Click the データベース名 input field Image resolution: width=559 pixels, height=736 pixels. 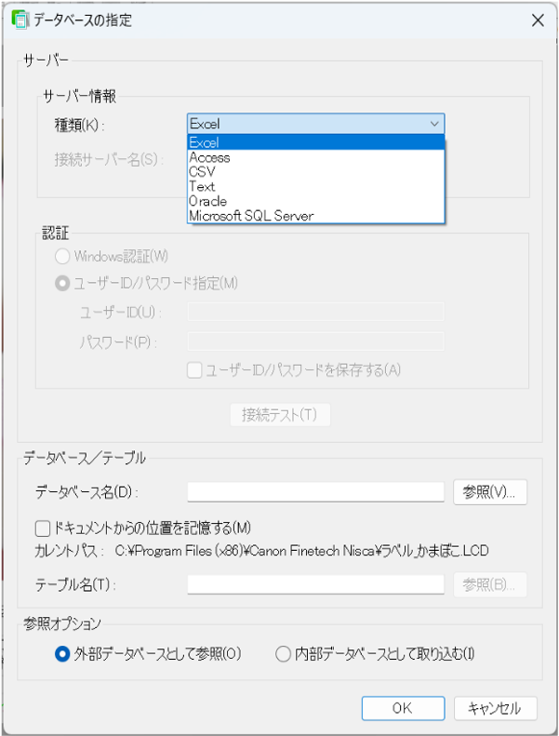[315, 491]
